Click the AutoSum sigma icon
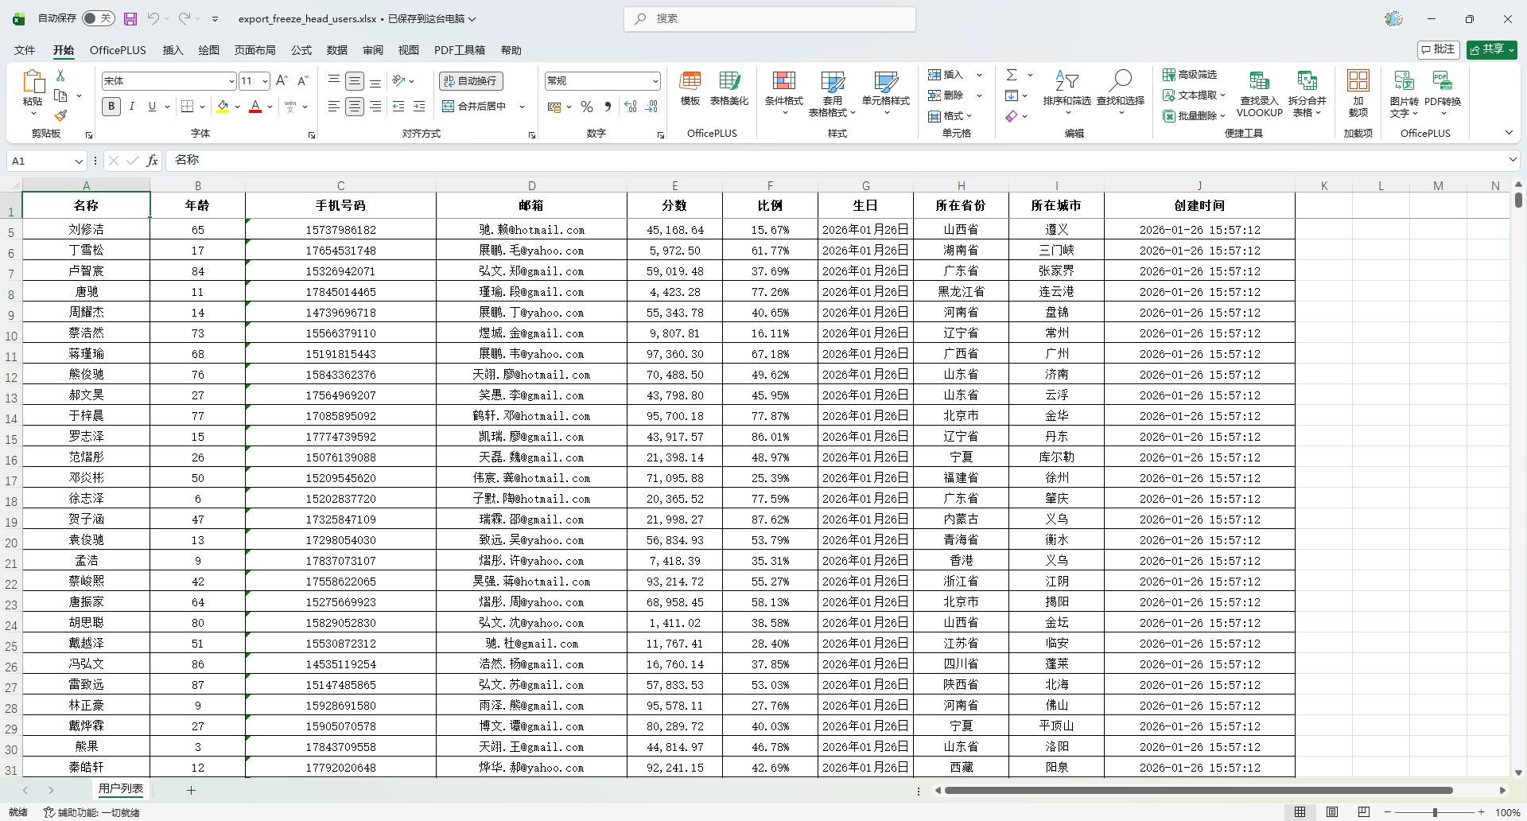Screen dimensions: 1527x821 (x=1012, y=75)
